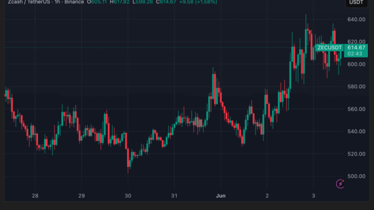374x210 pixels.
Task: Click the low value L598.26
Action: pos(143,2)
